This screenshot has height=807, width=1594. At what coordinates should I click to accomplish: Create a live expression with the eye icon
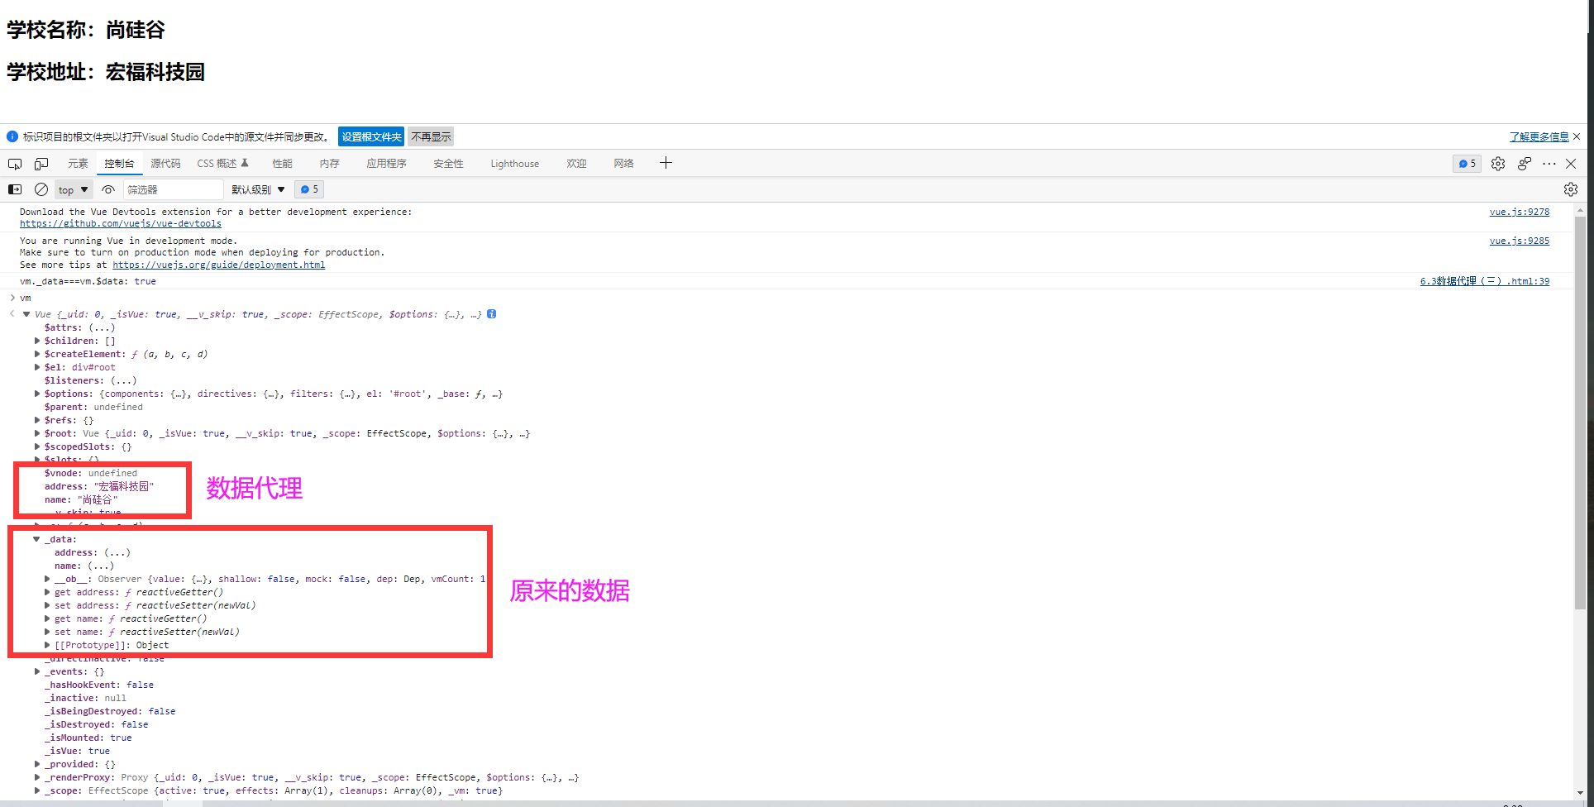[x=108, y=189]
